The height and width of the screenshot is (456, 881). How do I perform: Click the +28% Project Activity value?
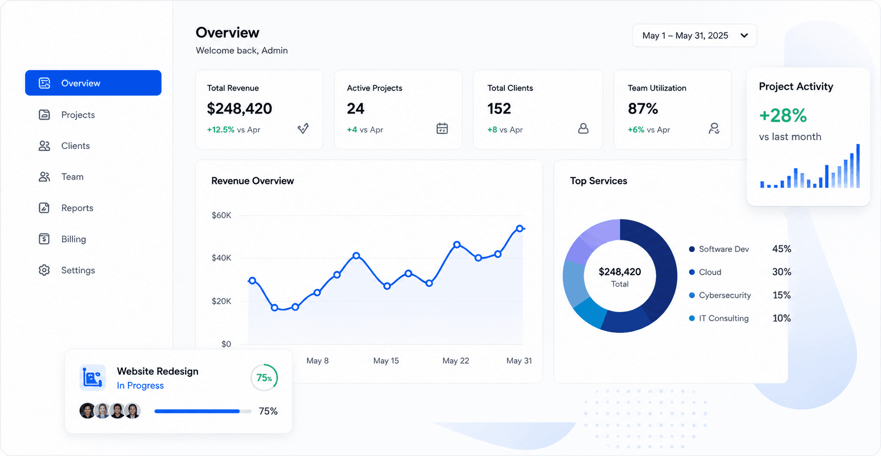tap(783, 116)
